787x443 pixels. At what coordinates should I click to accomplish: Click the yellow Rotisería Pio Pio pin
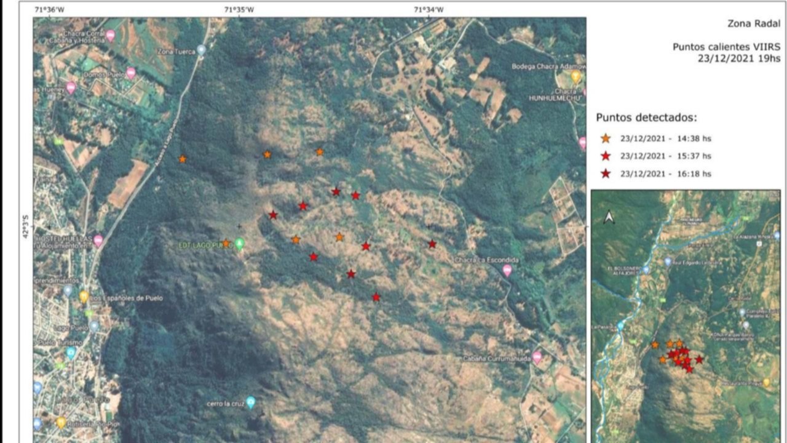[x=61, y=422]
